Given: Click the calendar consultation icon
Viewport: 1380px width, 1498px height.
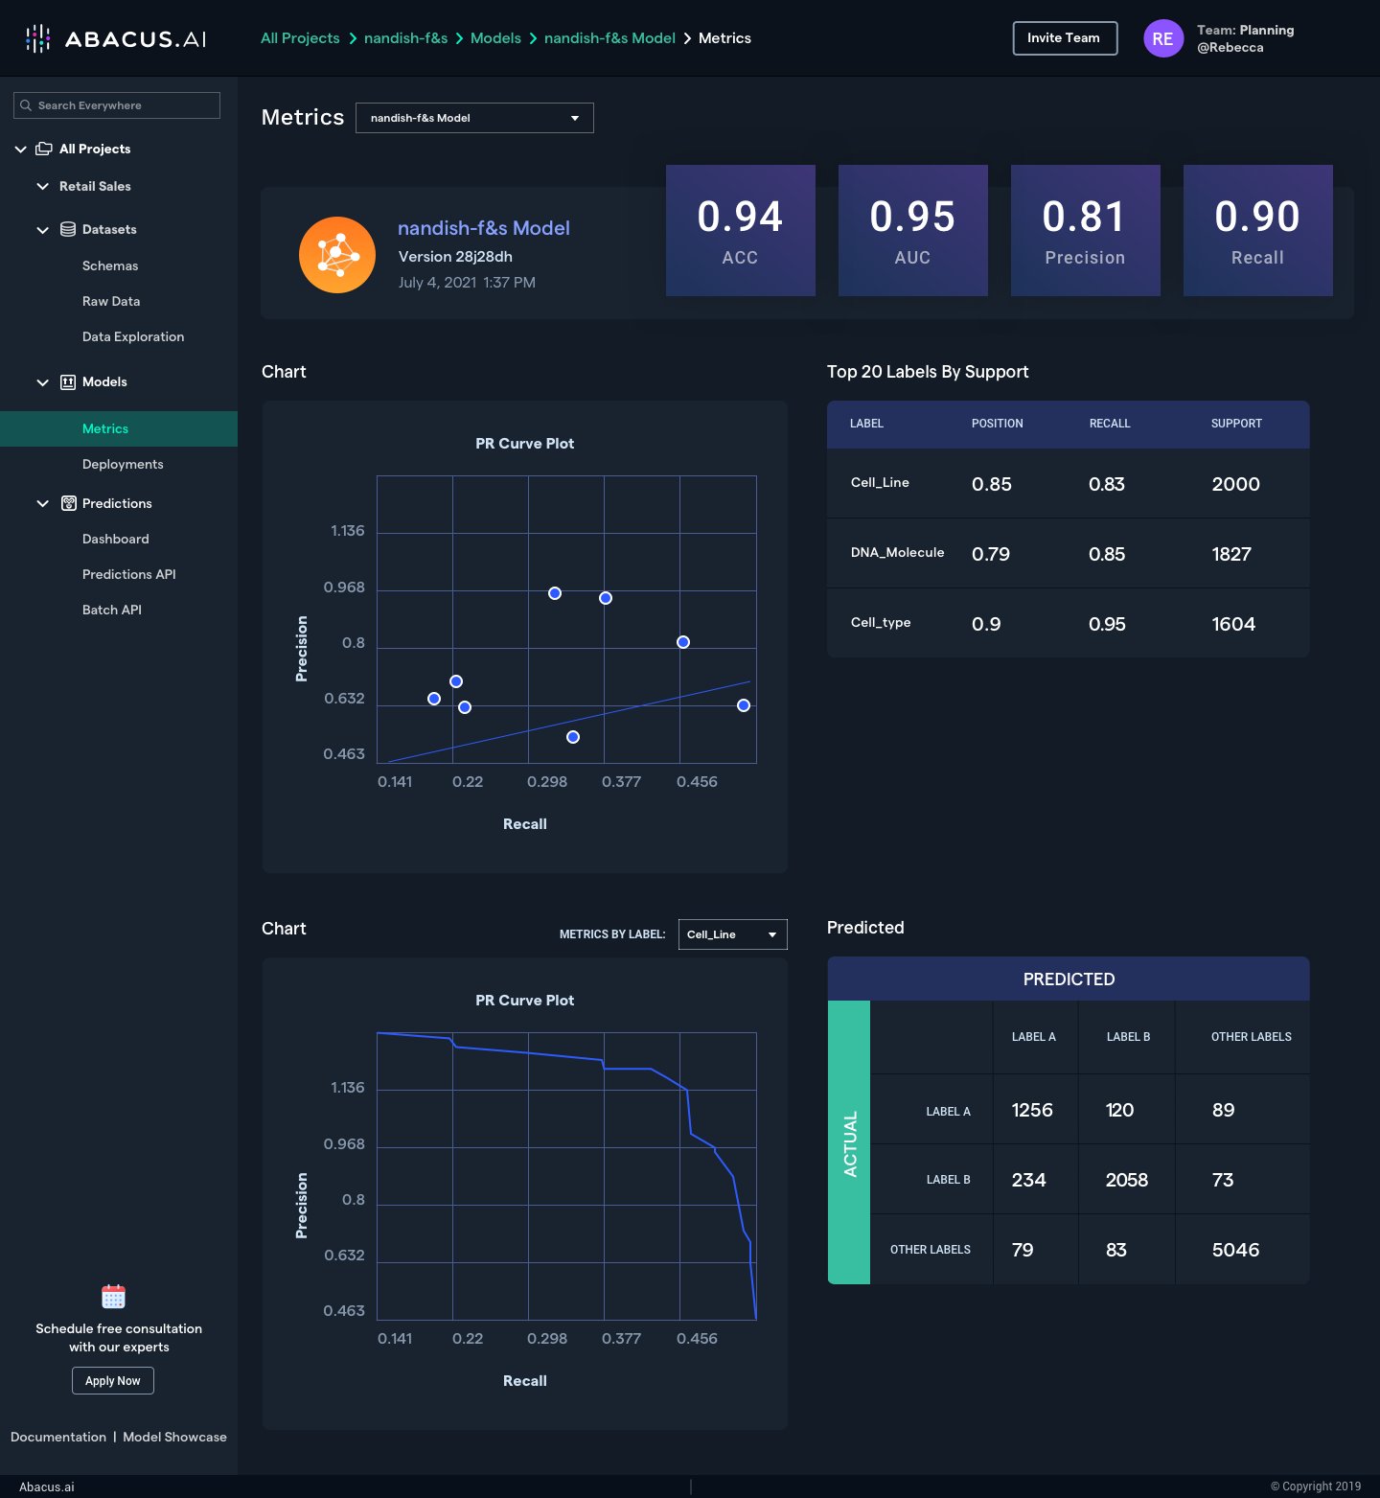Looking at the screenshot, I should click(x=113, y=1297).
